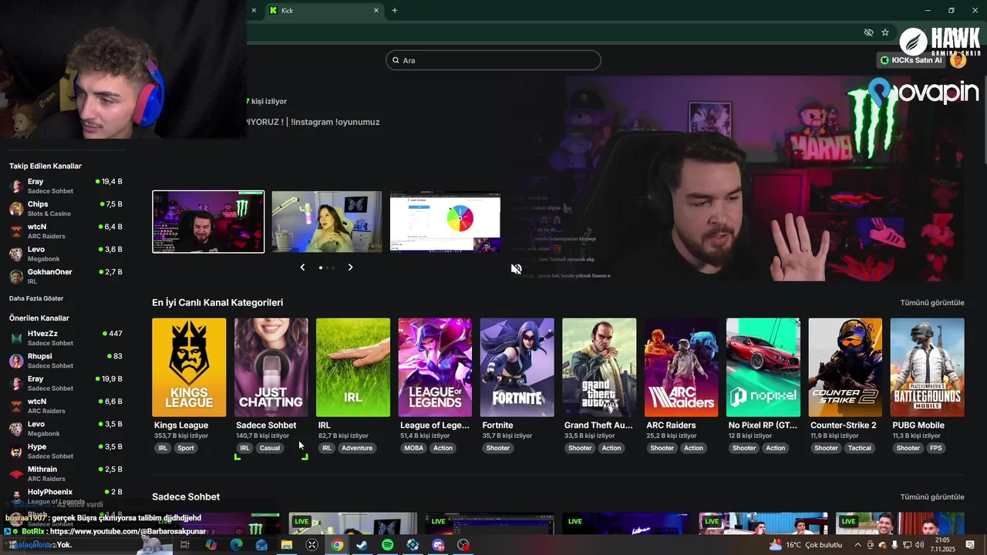Open Counter-Strike 2 category card
The height and width of the screenshot is (555, 987).
845,368
